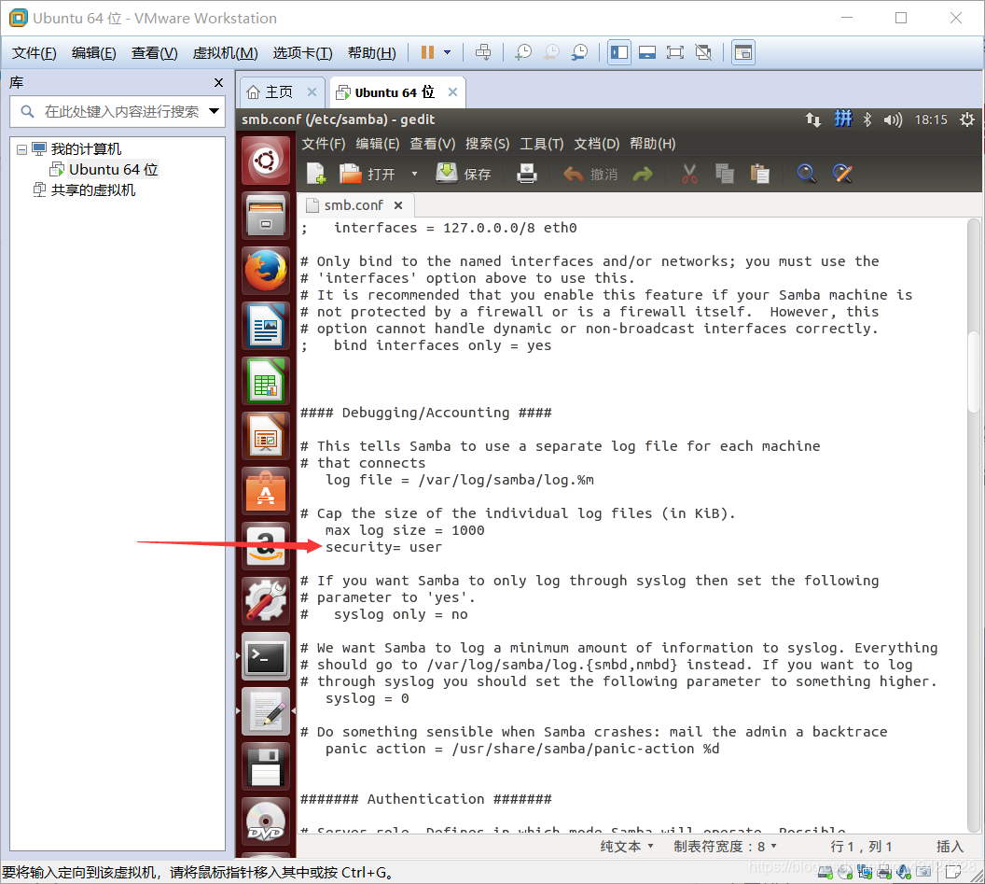Toggle Unity mode icon
Image resolution: width=985 pixels, height=884 pixels.
(x=703, y=53)
